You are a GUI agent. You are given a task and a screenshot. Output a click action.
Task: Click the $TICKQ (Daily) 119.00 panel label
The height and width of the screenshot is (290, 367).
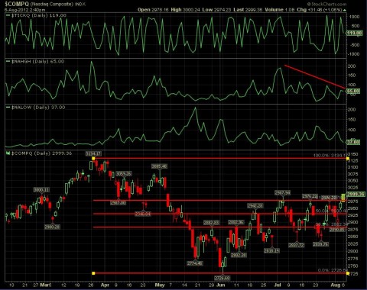click(39, 15)
